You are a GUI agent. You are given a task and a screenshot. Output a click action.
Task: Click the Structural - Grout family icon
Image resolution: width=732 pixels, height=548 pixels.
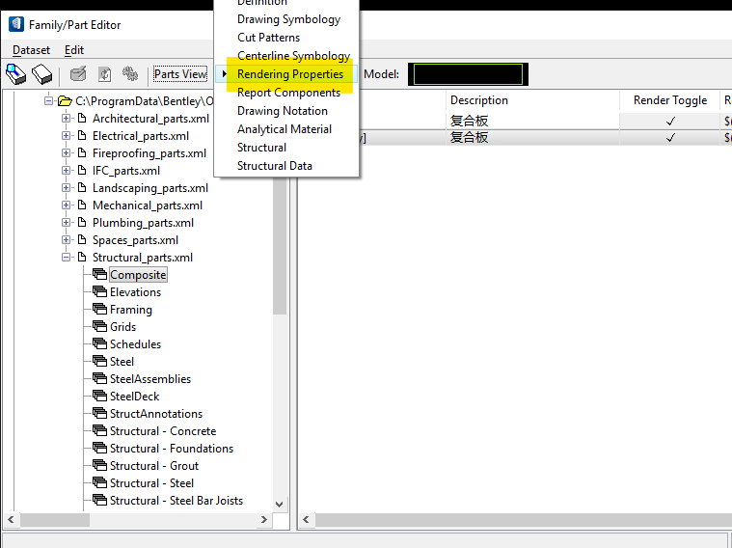pyautogui.click(x=99, y=465)
